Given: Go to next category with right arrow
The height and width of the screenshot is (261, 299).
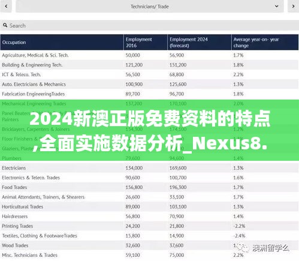Looking at the screenshot, I should [x=293, y=7].
